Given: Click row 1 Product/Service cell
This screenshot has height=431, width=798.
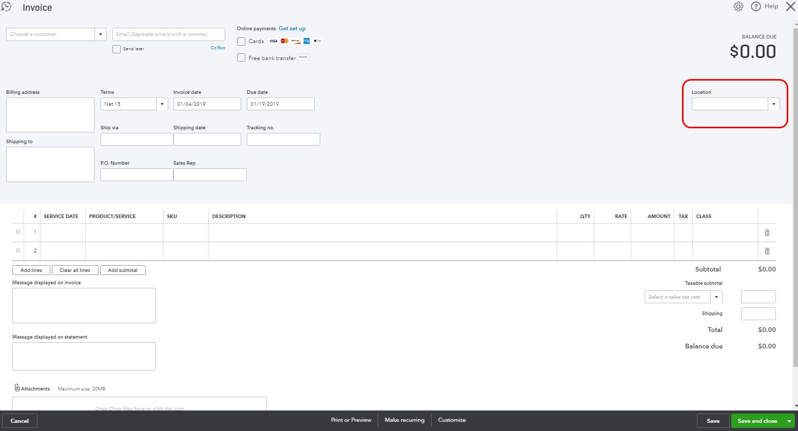Looking at the screenshot, I should (124, 232).
